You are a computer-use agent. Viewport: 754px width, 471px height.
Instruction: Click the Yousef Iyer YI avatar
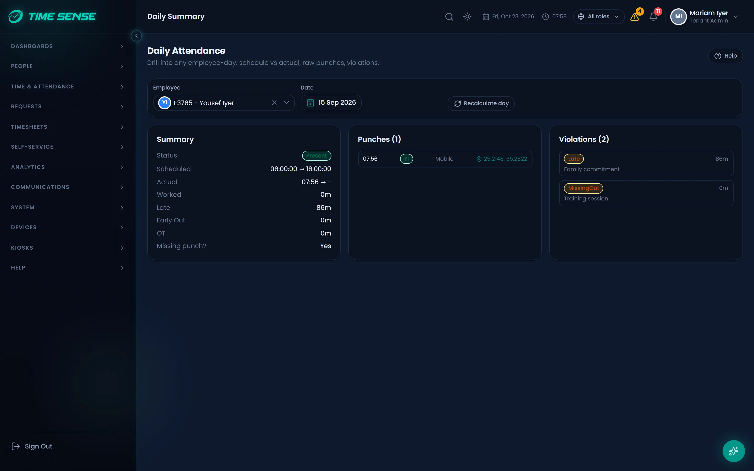pos(164,103)
